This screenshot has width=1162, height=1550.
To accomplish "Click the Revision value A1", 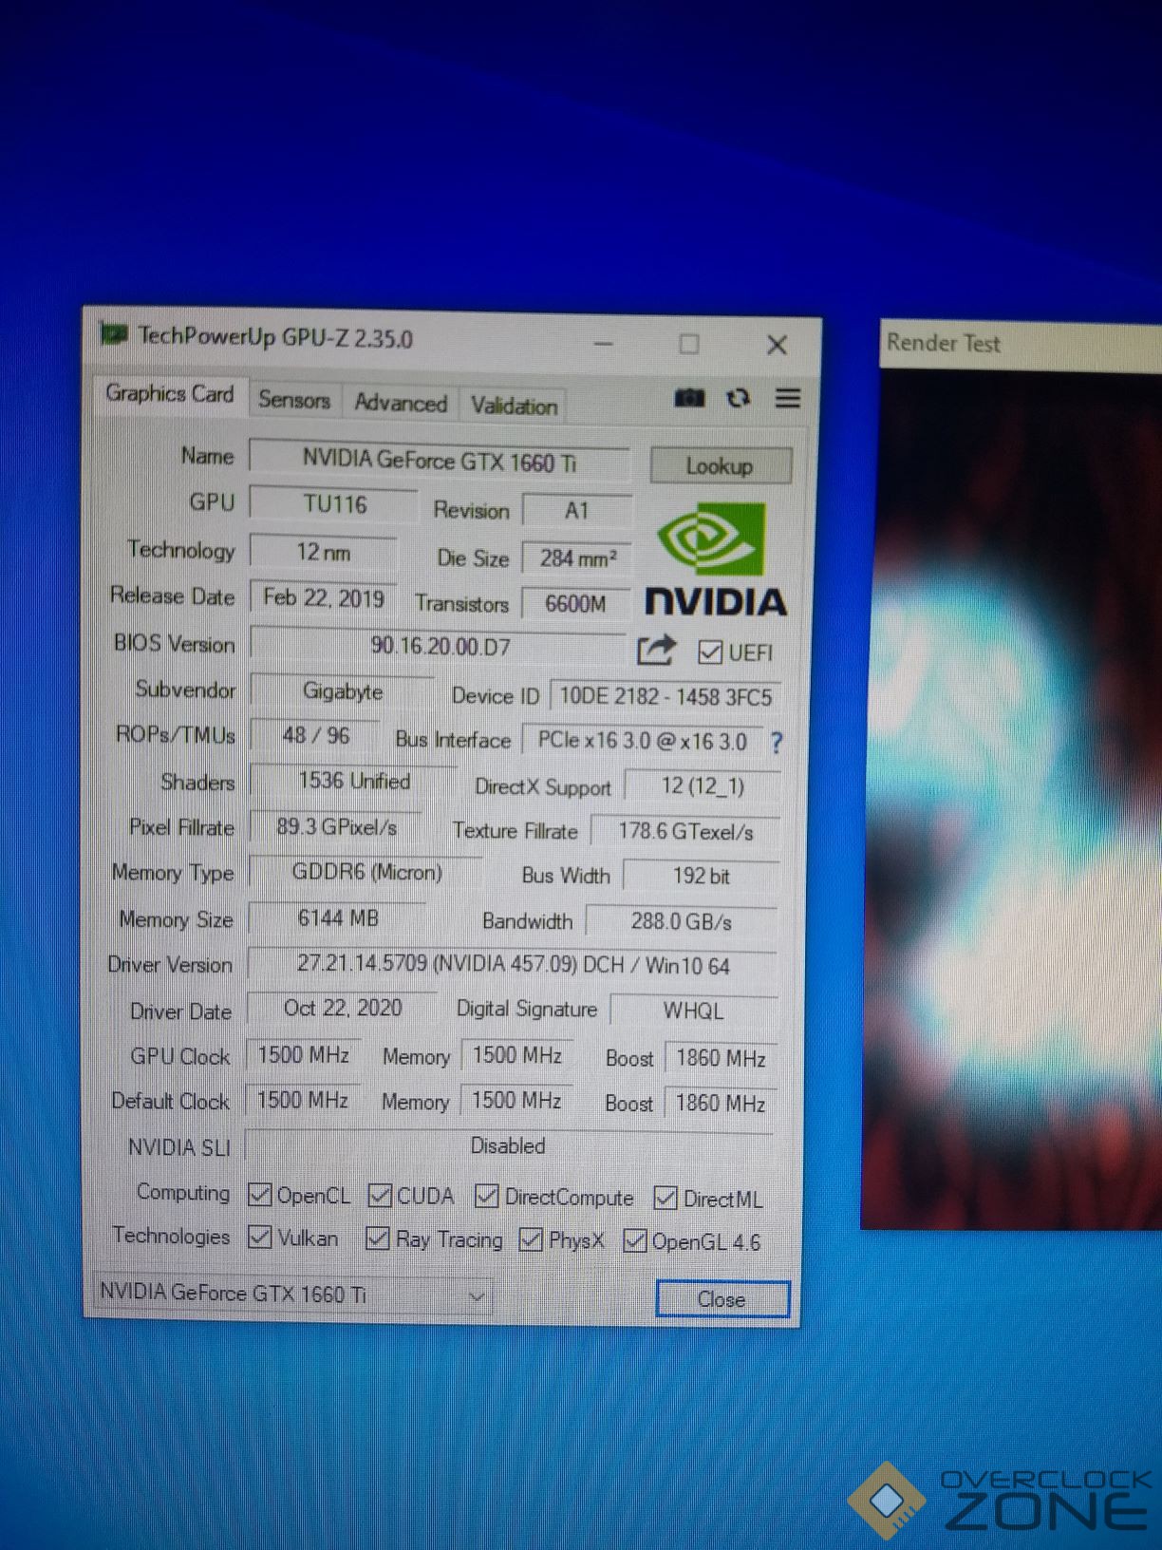I will tap(576, 510).
